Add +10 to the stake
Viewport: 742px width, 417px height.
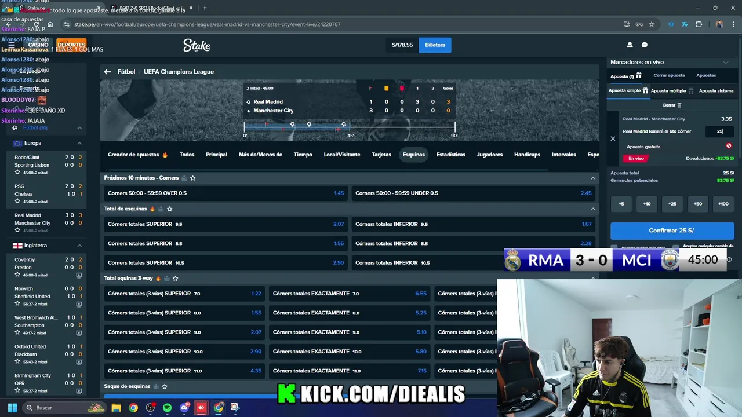(x=647, y=204)
